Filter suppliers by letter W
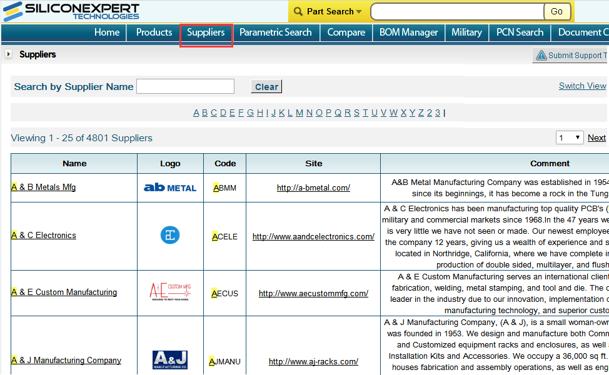This screenshot has width=609, height=375. [x=393, y=112]
